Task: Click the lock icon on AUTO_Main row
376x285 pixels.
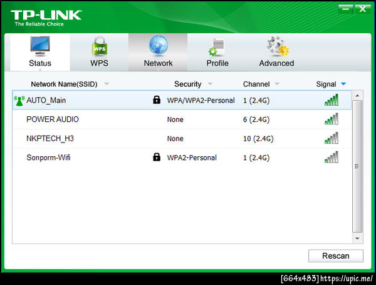Action: pos(157,99)
